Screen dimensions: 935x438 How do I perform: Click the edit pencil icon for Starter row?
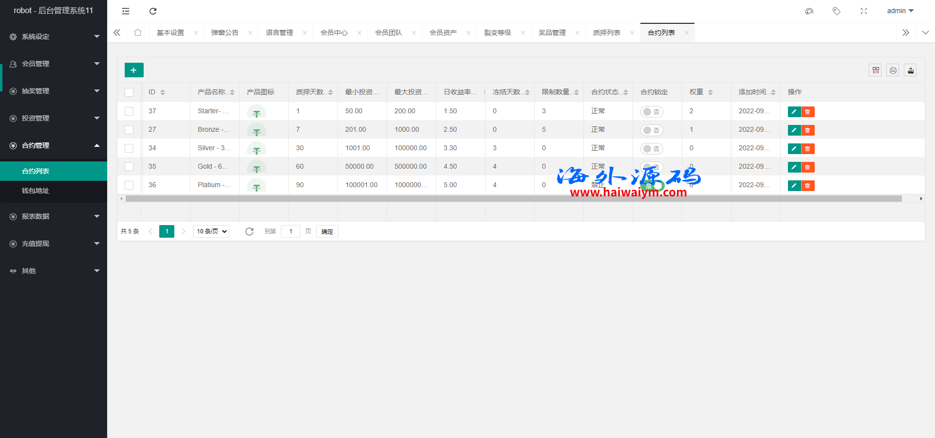(x=794, y=112)
